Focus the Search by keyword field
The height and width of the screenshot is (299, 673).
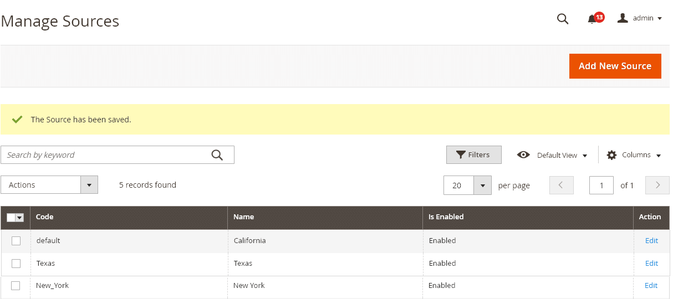point(117,155)
